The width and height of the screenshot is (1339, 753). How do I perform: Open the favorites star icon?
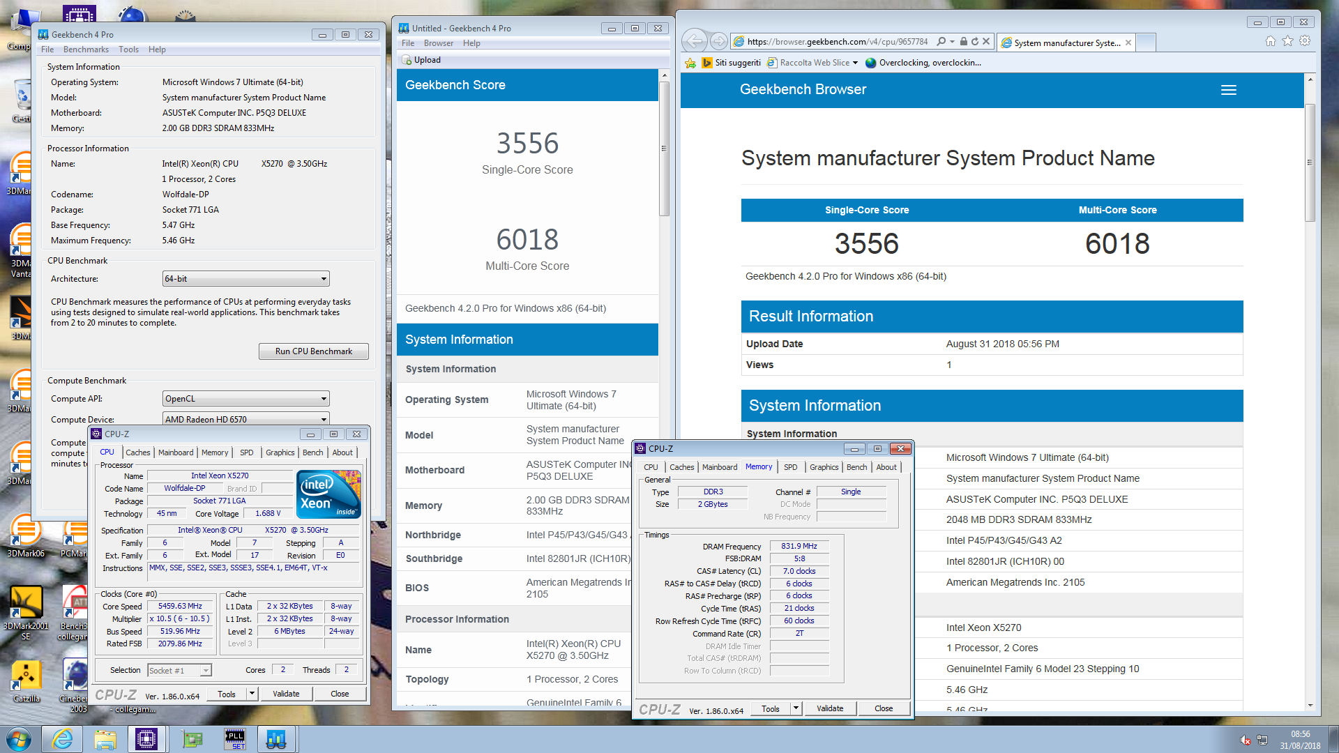click(x=1287, y=41)
